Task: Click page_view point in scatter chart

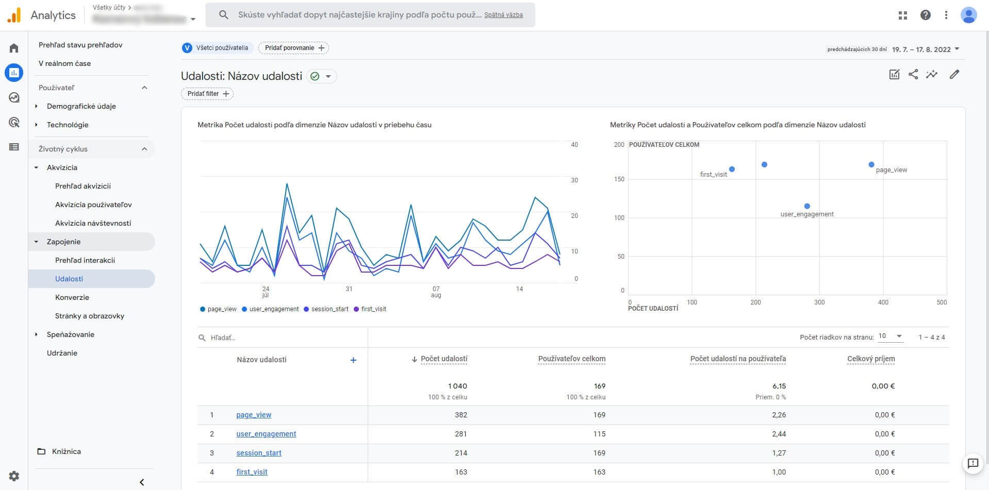Action: click(x=871, y=165)
